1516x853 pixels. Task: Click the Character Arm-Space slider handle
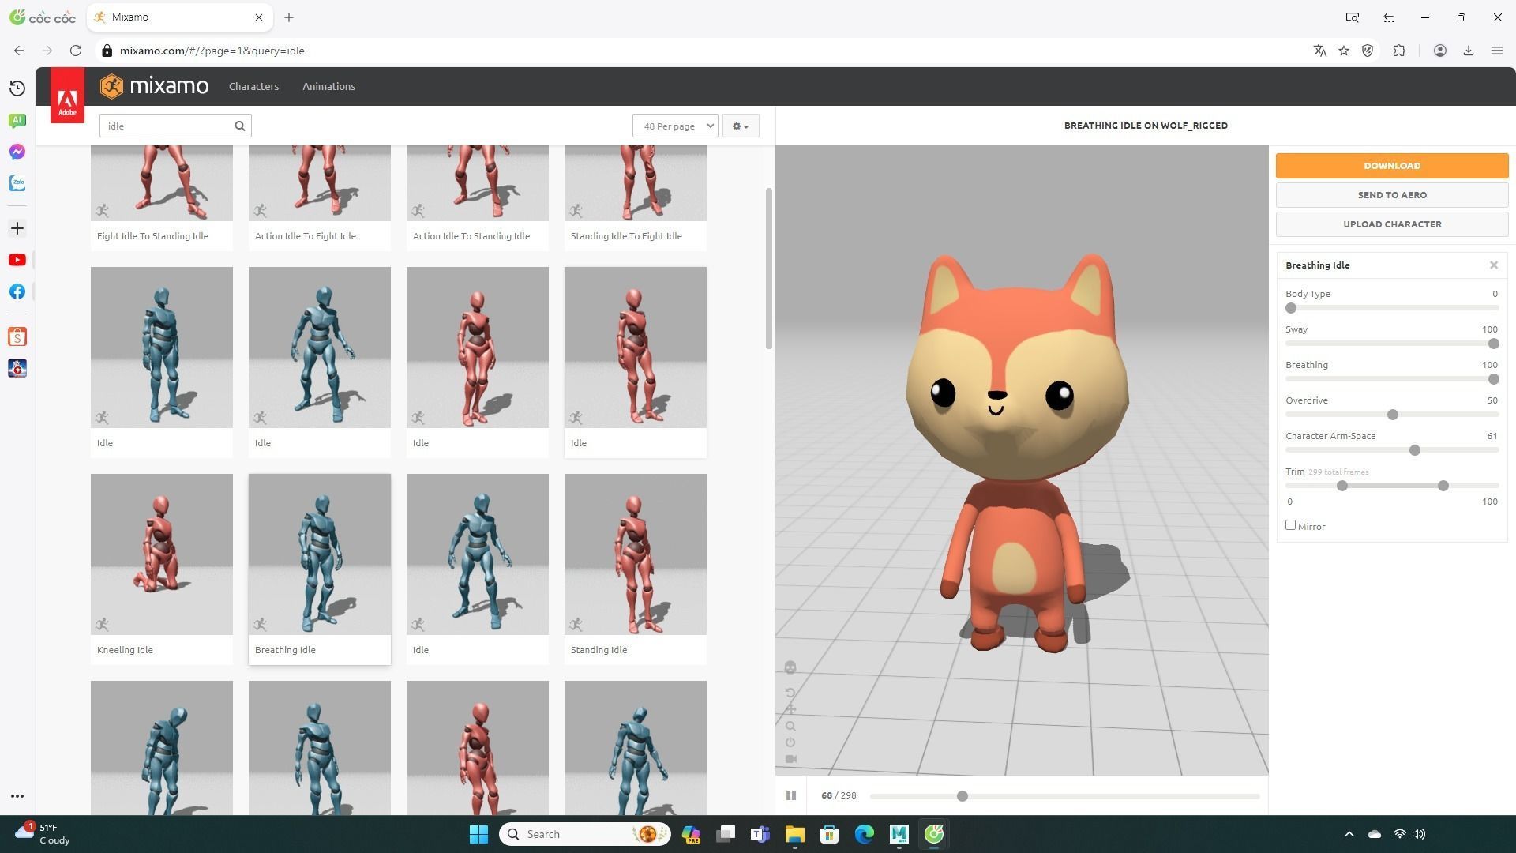click(x=1415, y=450)
